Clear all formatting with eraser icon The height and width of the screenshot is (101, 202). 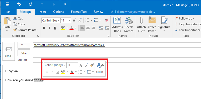click(107, 20)
